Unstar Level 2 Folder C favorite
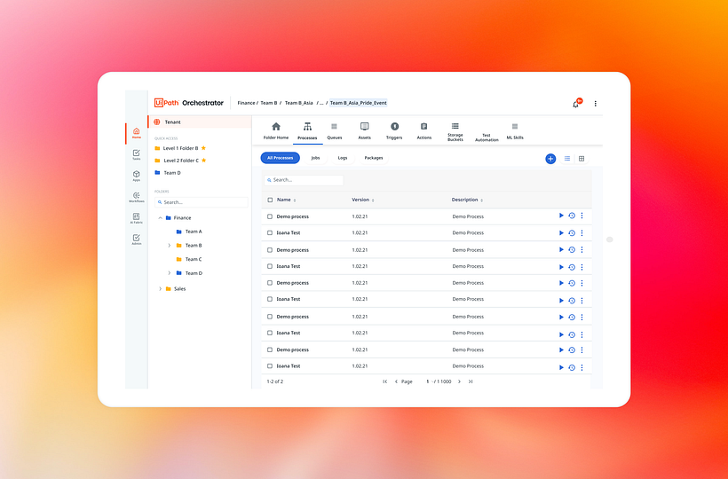728x479 pixels. (x=203, y=161)
